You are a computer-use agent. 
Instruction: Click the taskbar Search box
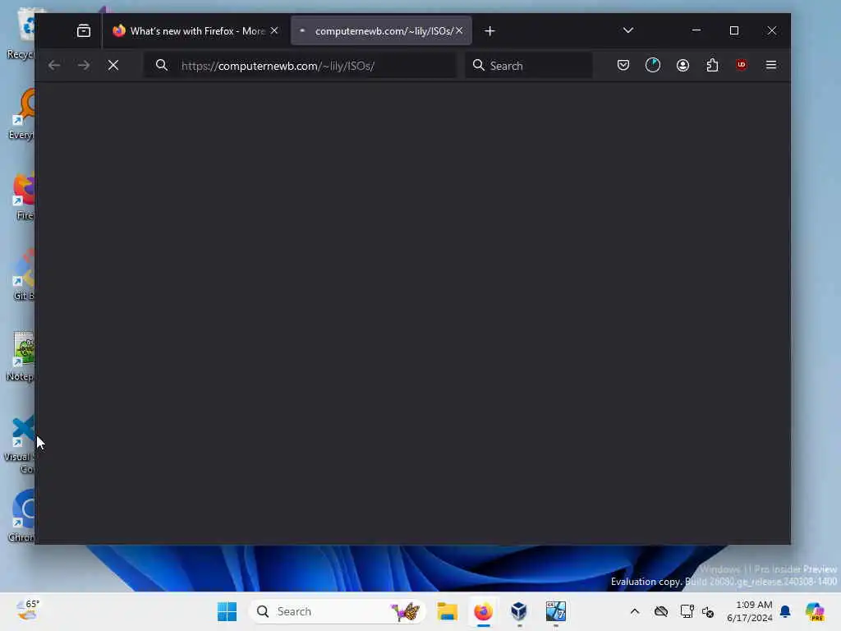[338, 611]
